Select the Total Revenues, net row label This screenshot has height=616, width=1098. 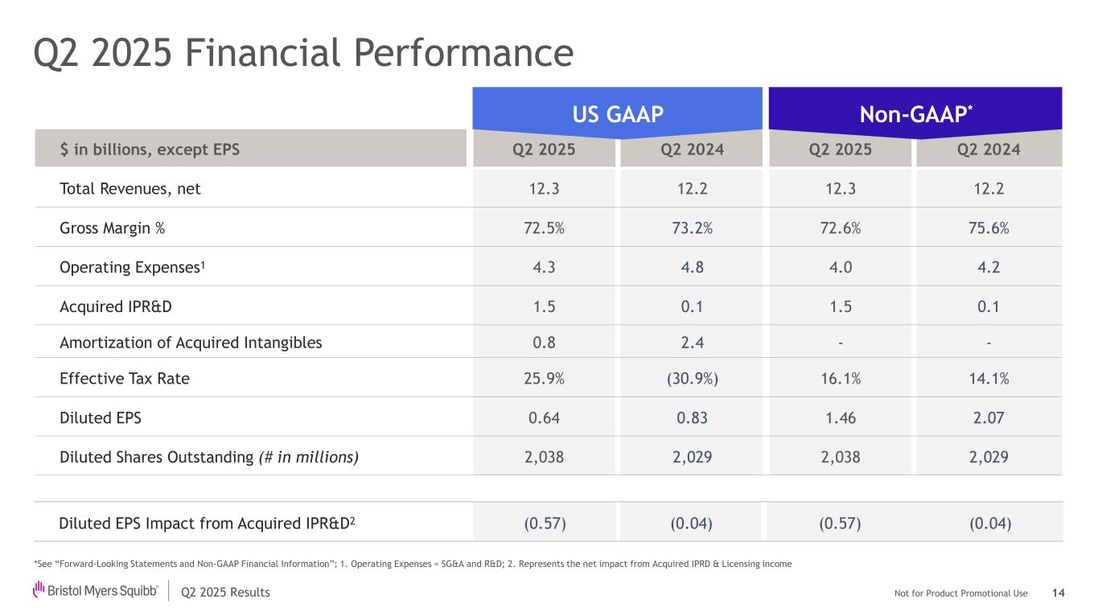(130, 189)
